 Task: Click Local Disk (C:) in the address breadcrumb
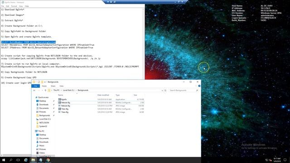tap(68, 91)
